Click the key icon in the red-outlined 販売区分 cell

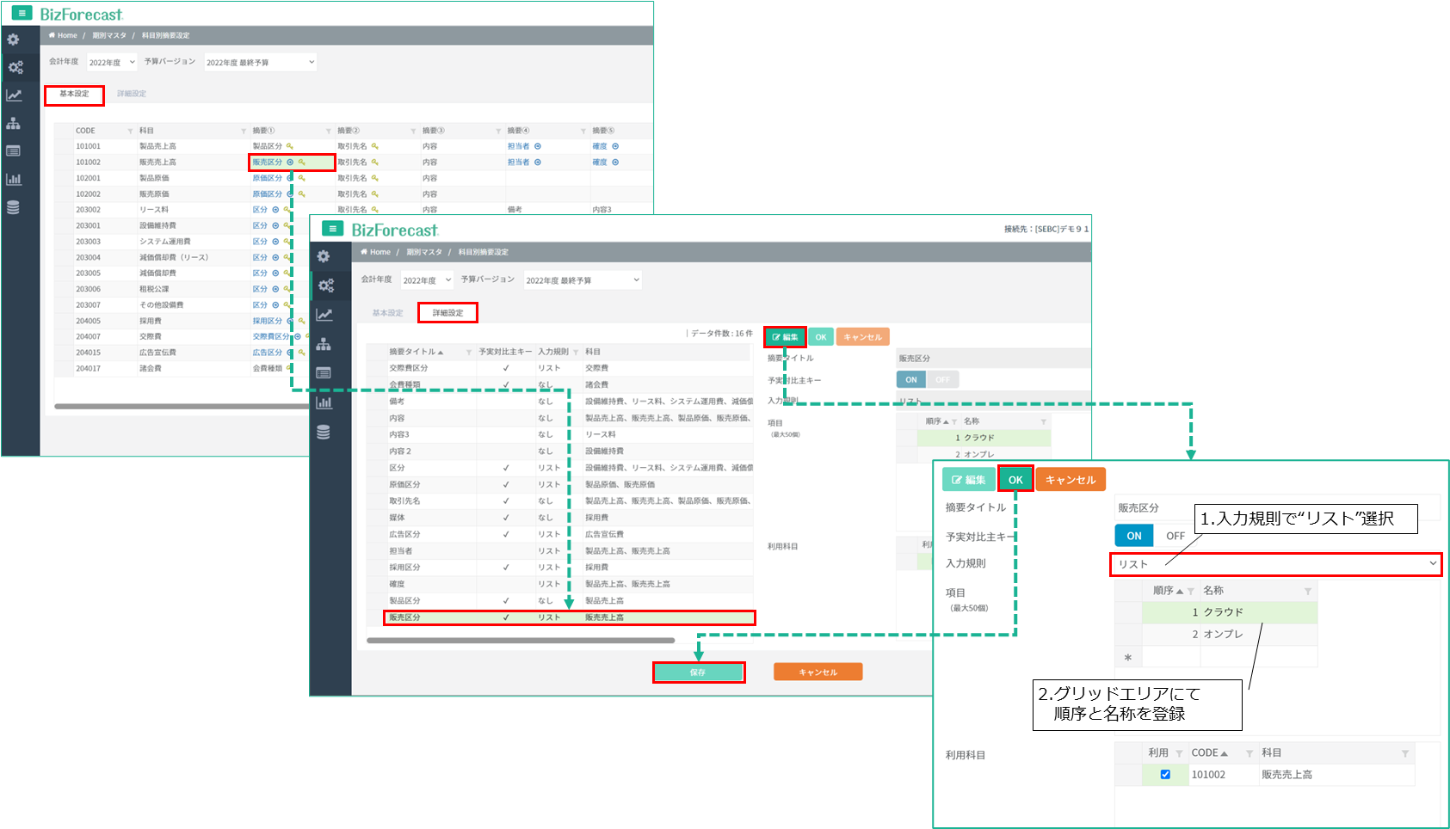point(302,163)
